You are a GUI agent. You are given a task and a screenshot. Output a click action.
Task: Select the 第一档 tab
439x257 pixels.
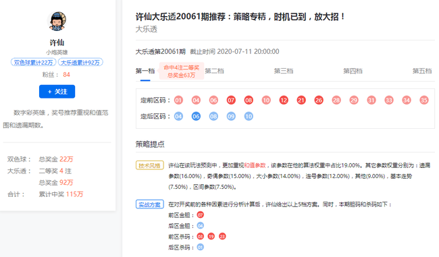[145, 71]
